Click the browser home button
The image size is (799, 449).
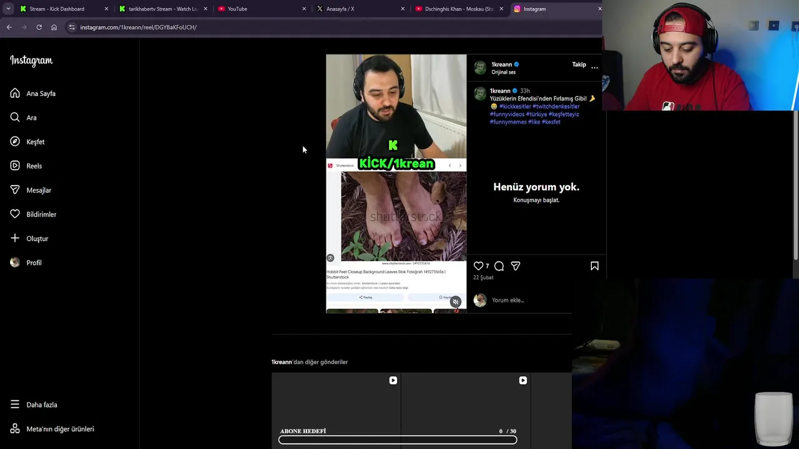click(54, 27)
